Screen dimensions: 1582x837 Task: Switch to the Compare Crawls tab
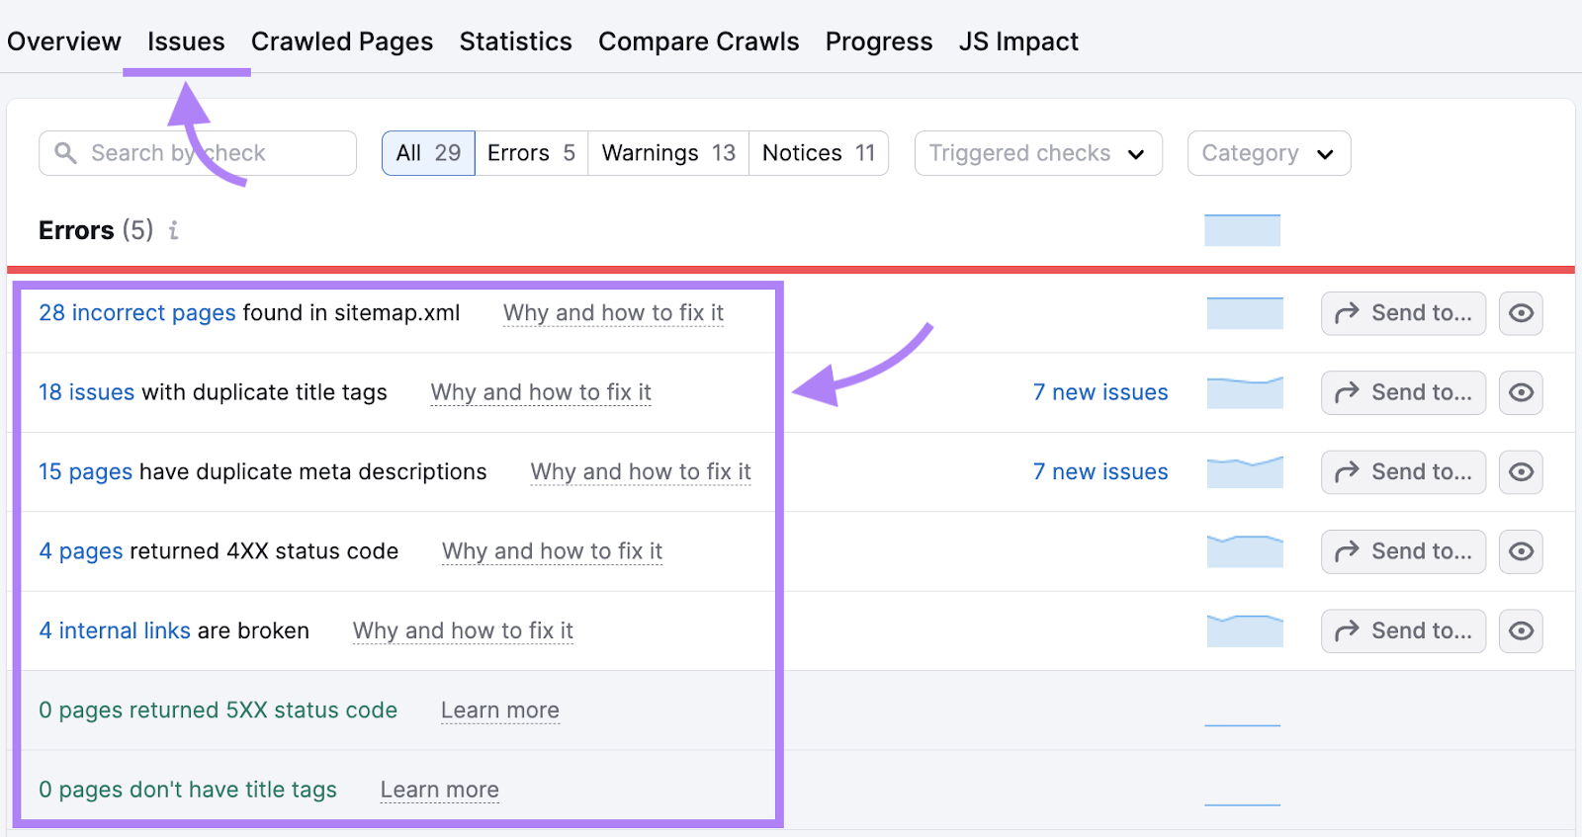point(699,42)
